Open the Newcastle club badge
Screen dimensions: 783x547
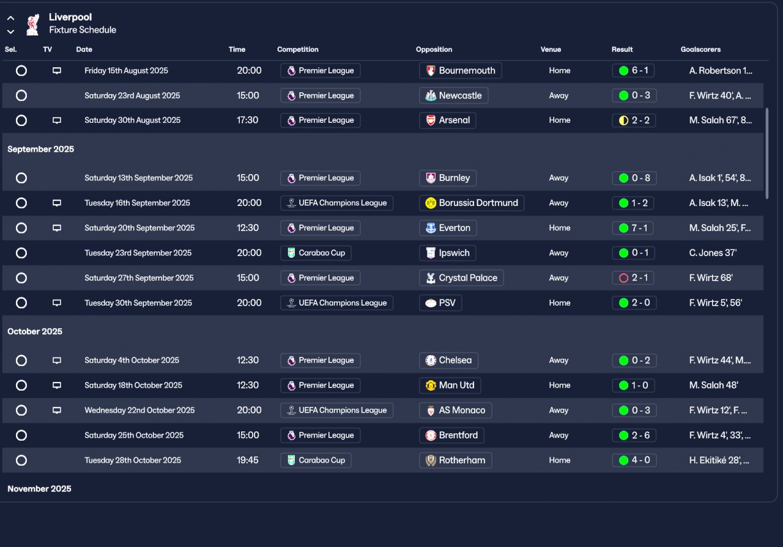click(431, 96)
